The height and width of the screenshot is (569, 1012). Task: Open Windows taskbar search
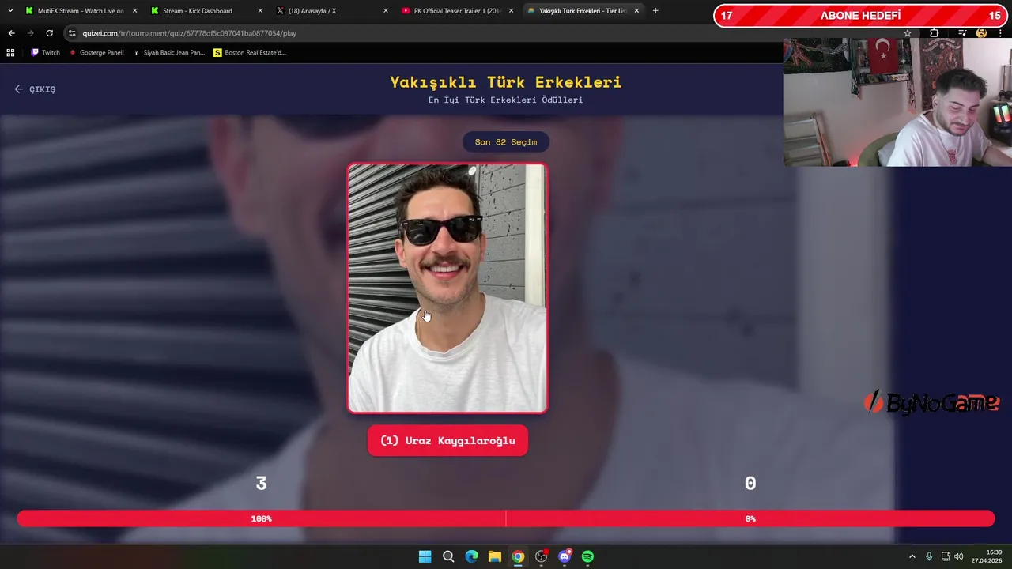coord(448,556)
